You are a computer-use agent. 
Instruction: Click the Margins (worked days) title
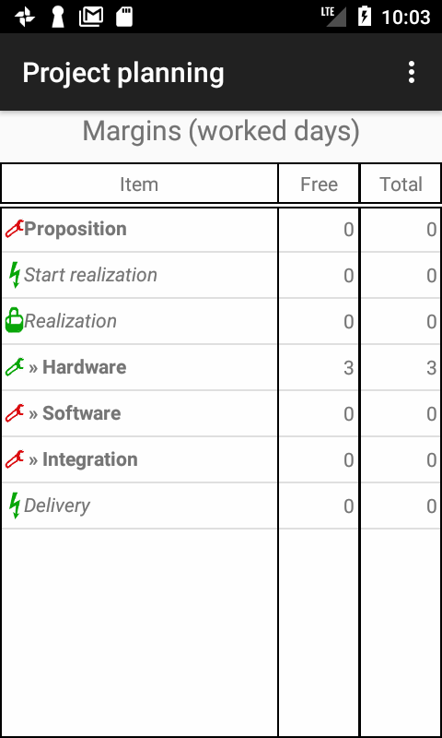tap(221, 131)
